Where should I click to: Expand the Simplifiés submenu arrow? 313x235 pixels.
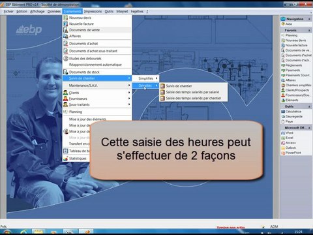click(x=156, y=78)
